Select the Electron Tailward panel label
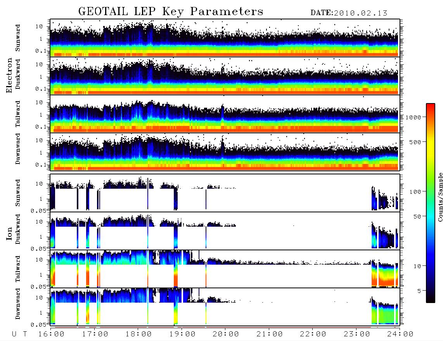443x341 pixels. 18,114
